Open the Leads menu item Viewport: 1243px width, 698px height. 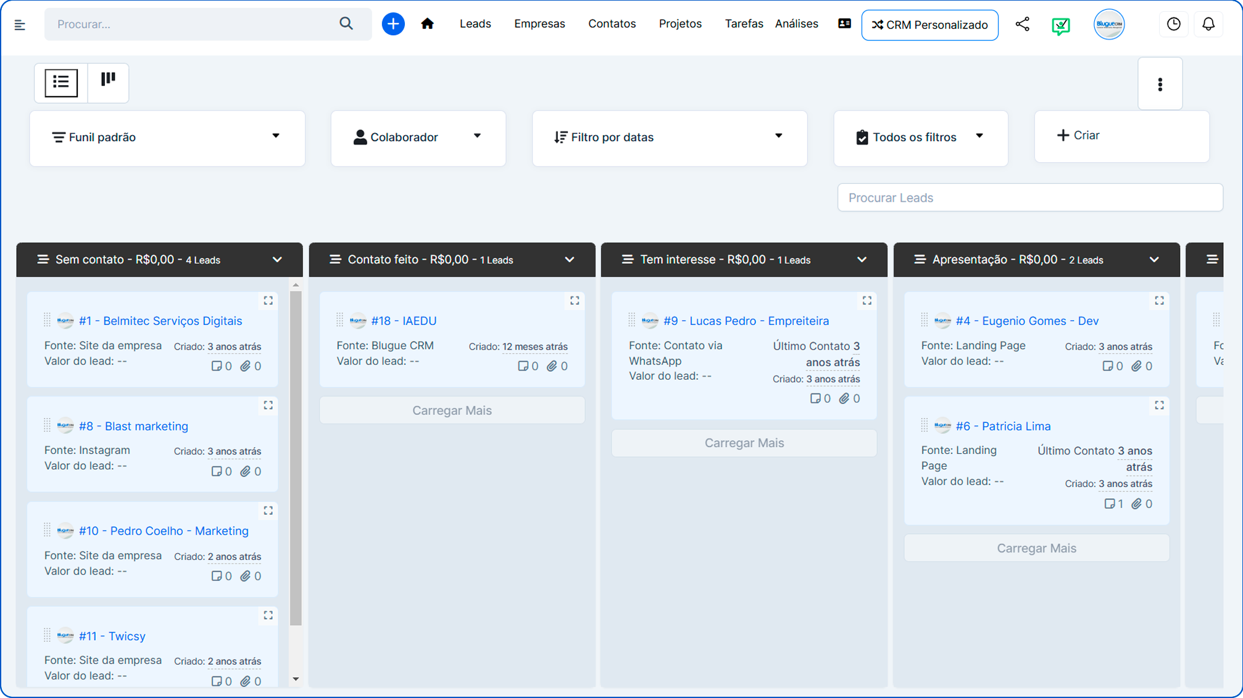pos(475,23)
